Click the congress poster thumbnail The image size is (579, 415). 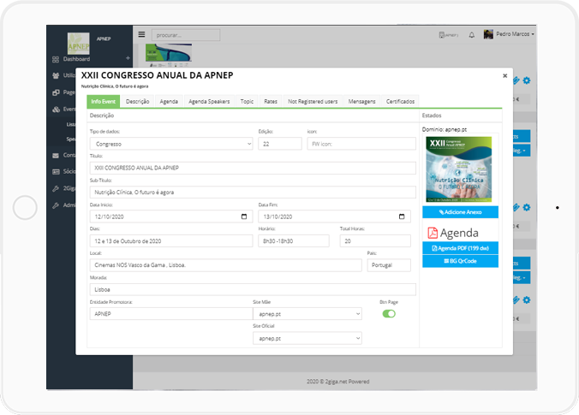tap(458, 169)
